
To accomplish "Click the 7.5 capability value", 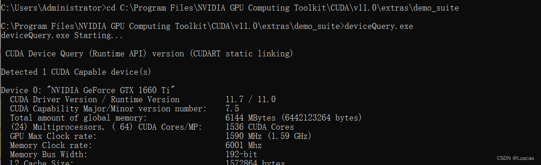I will [x=232, y=108].
